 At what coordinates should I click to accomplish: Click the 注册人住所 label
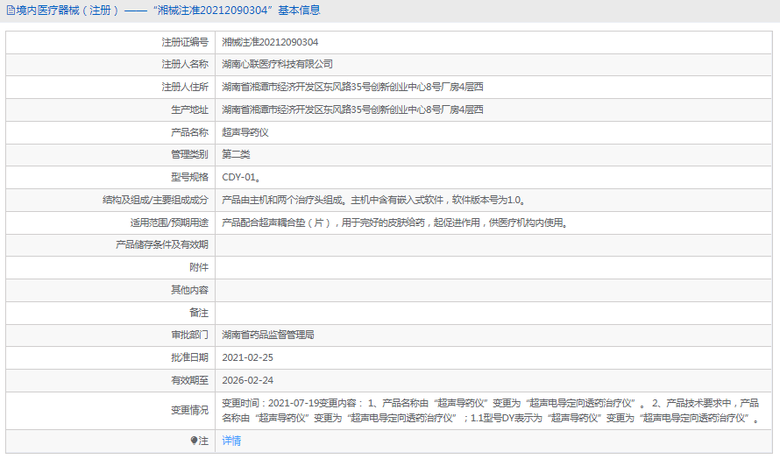185,87
